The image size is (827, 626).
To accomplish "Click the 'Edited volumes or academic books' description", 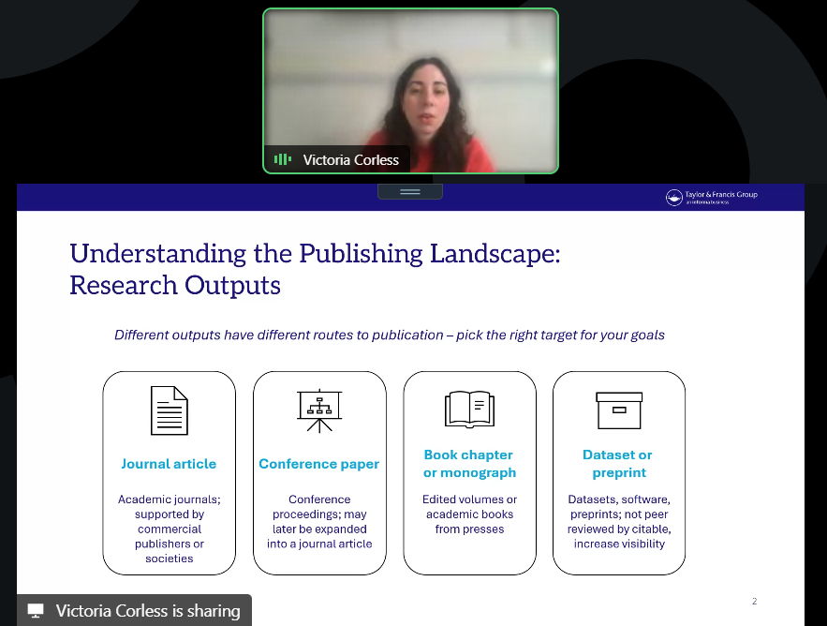I will pyautogui.click(x=469, y=514).
